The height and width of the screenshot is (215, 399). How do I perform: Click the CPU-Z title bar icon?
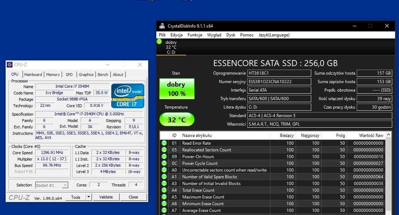[x=10, y=65]
